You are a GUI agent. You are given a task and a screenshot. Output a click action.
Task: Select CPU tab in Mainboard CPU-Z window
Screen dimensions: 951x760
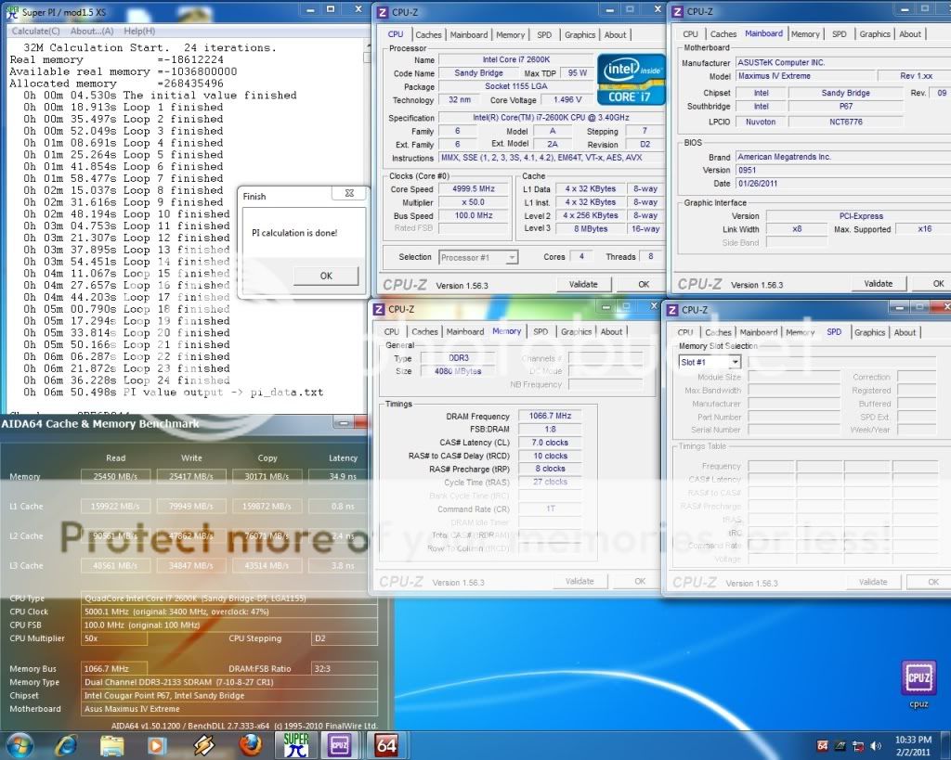(x=690, y=34)
